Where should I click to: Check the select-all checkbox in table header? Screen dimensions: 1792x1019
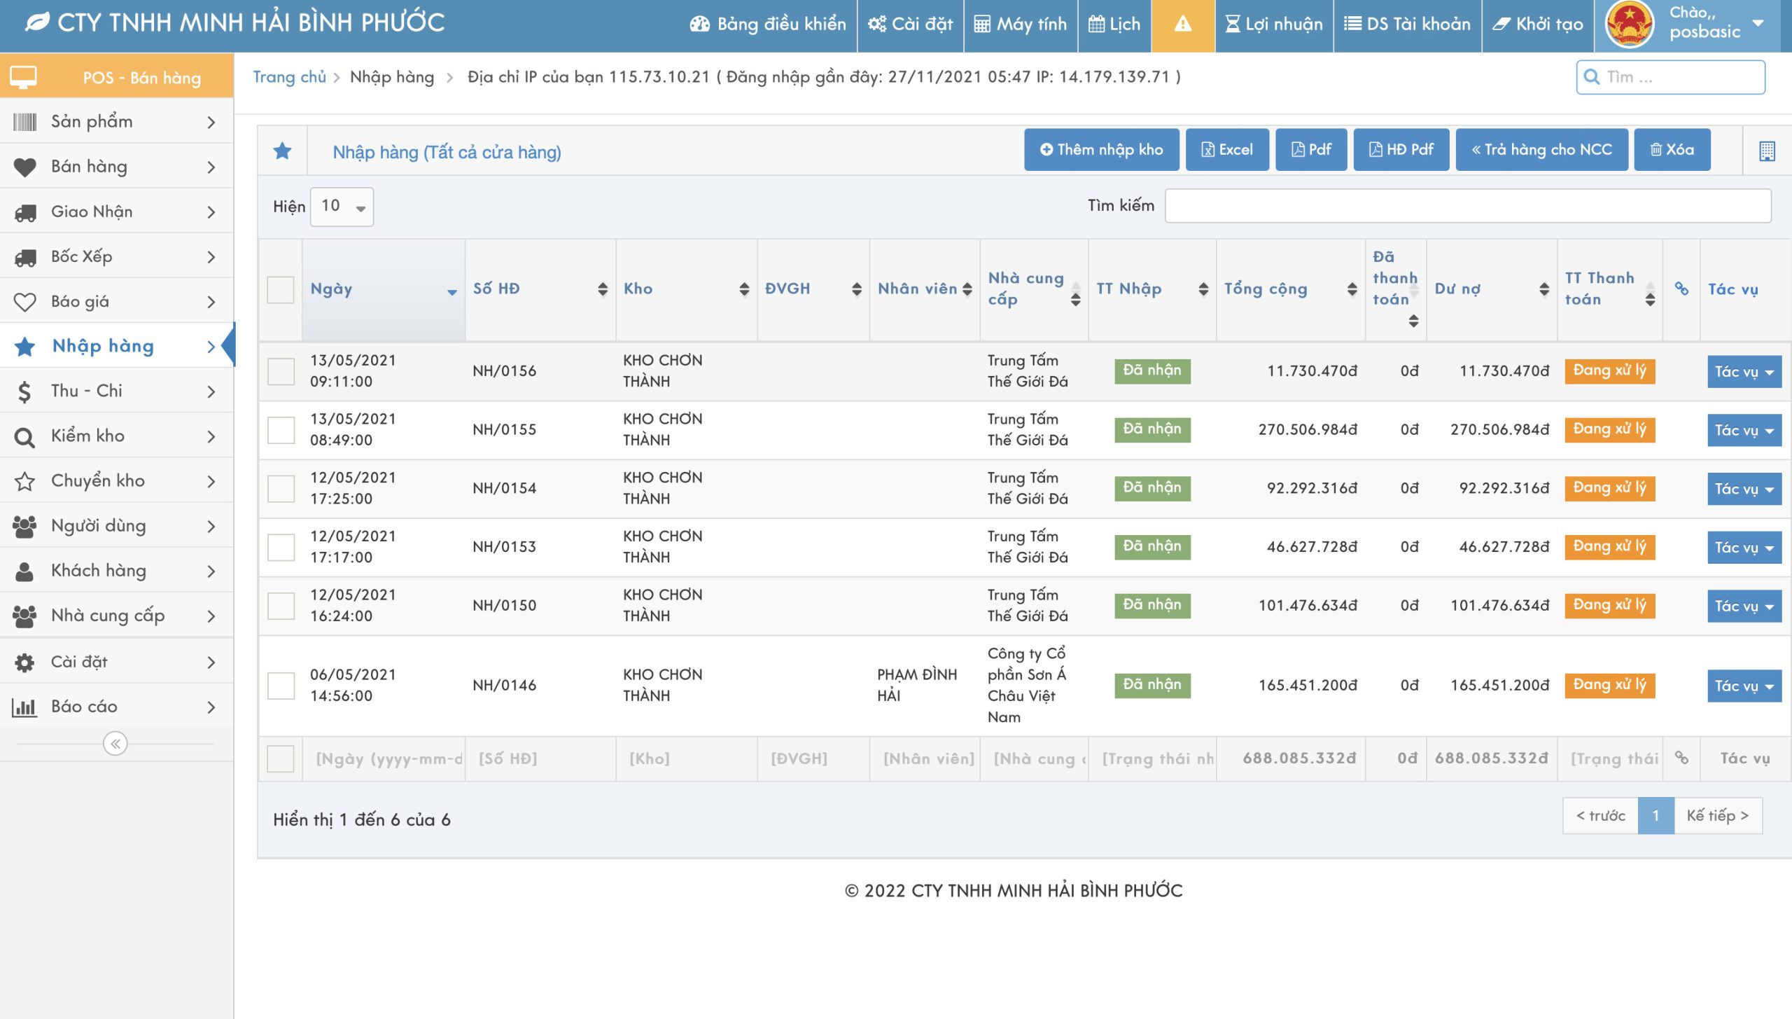click(x=281, y=289)
